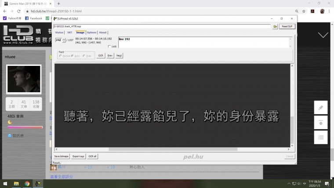Click the image pane scroll-down arrow
This screenshot has height=188, width=334.
[x=292, y=146]
